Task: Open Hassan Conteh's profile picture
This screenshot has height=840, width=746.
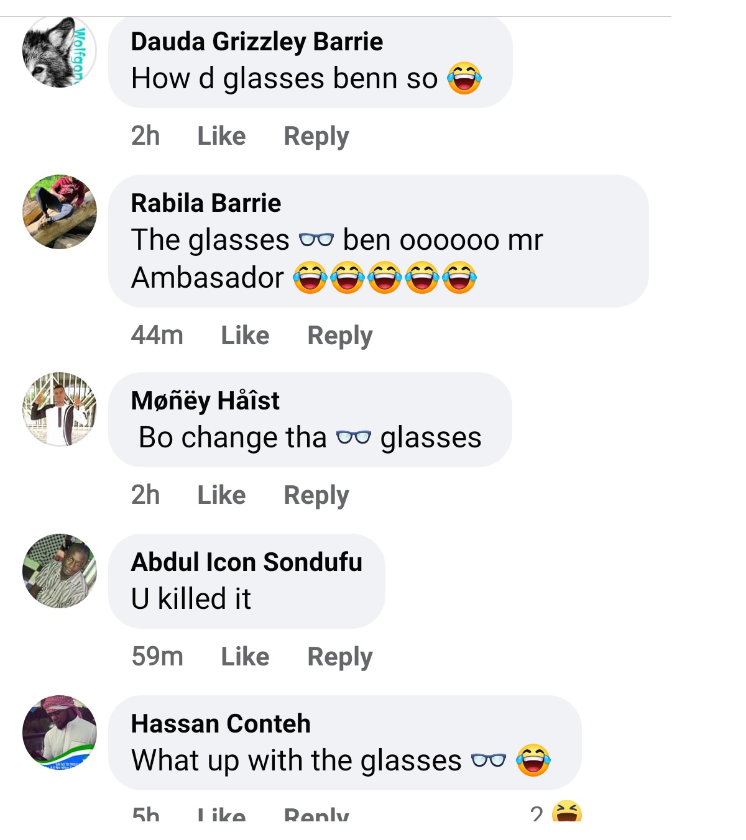Action: [59, 732]
